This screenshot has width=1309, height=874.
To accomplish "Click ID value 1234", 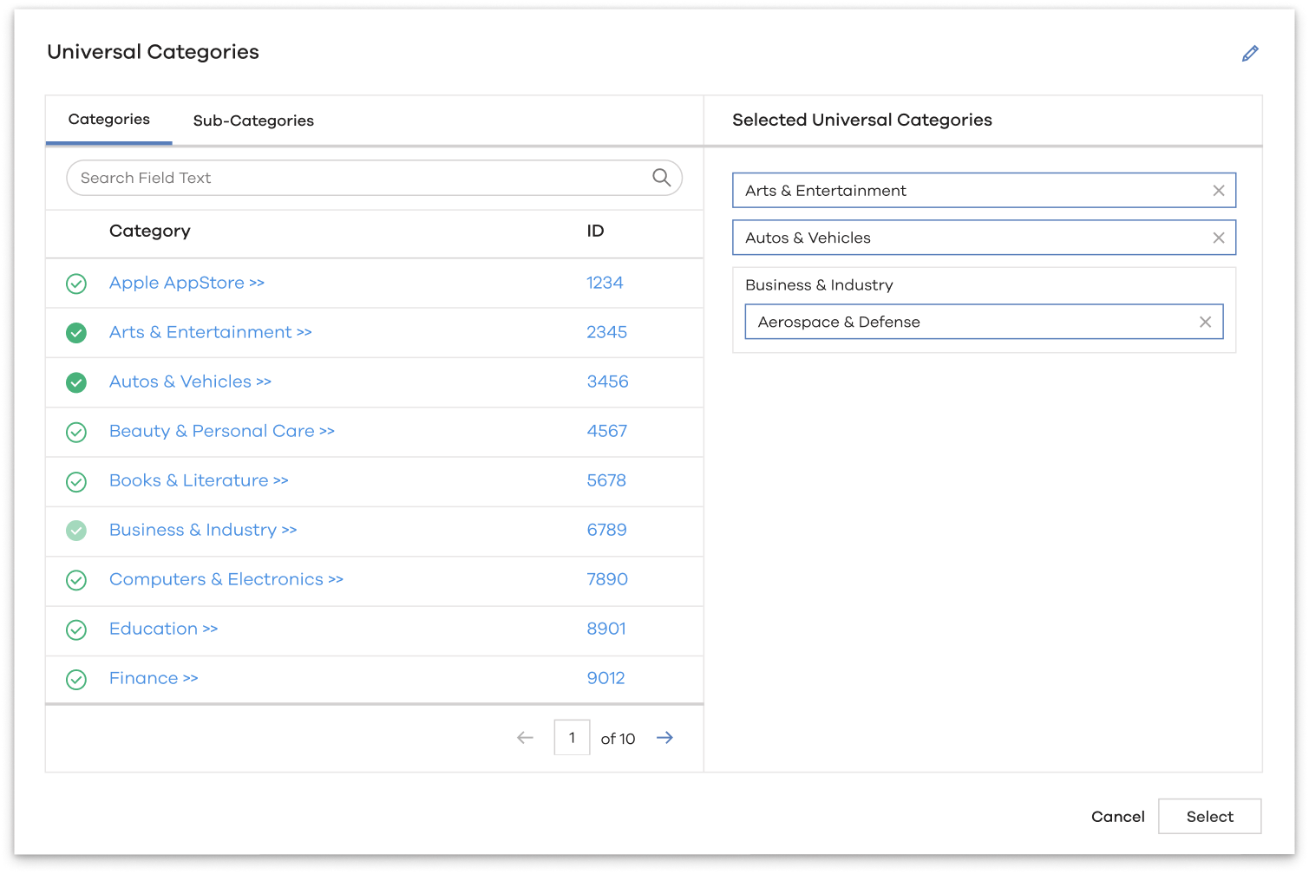I will click(x=605, y=283).
